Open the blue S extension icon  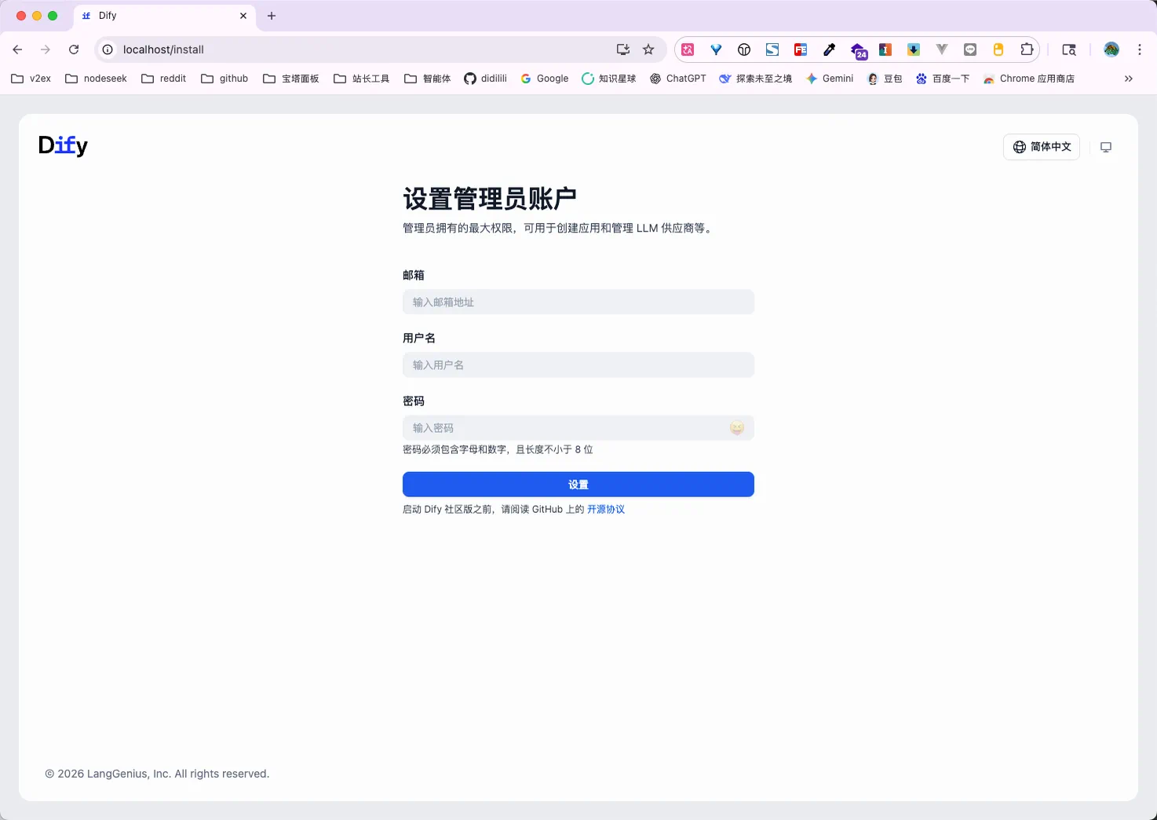pos(772,49)
